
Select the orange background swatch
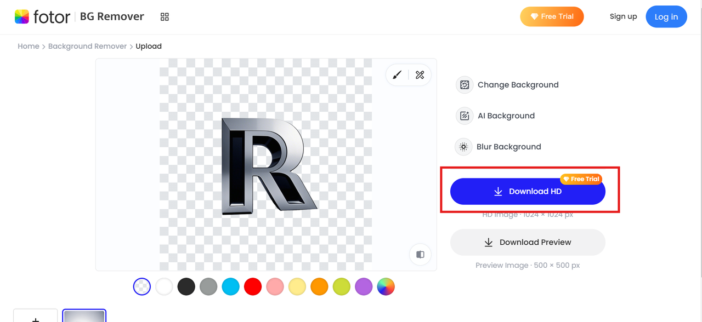point(319,286)
